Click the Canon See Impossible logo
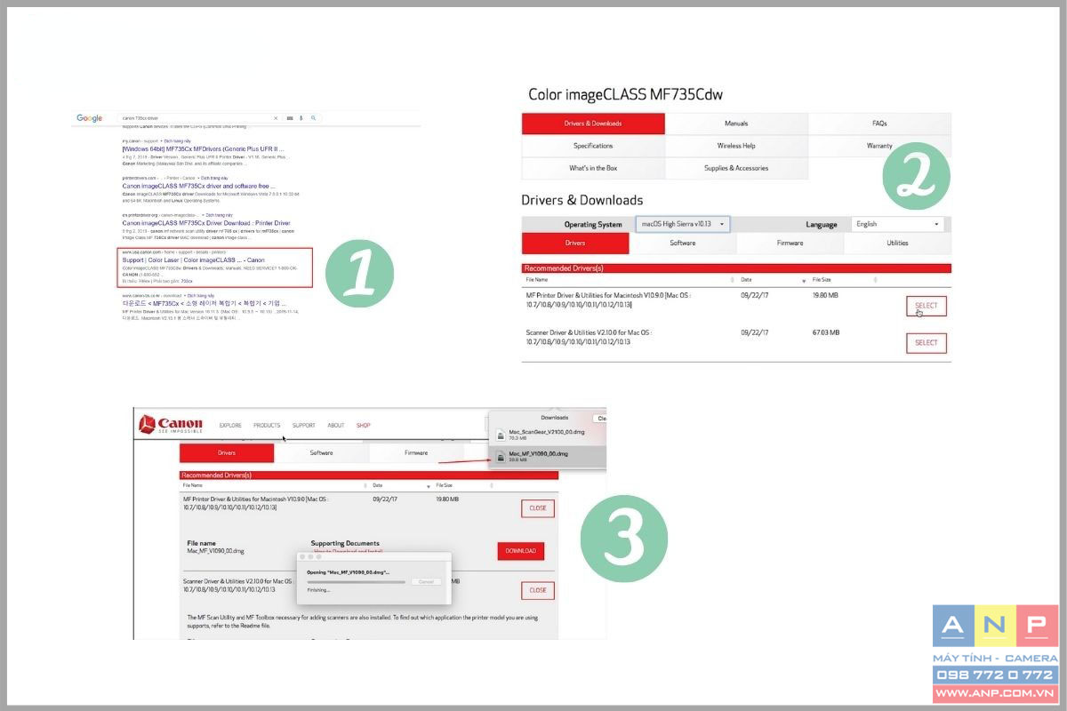 pyautogui.click(x=171, y=425)
